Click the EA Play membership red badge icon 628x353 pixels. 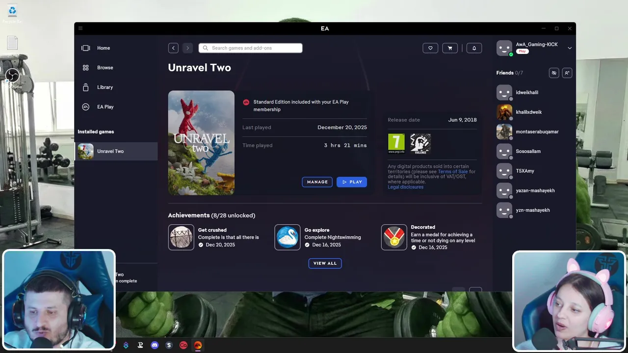pos(246,102)
